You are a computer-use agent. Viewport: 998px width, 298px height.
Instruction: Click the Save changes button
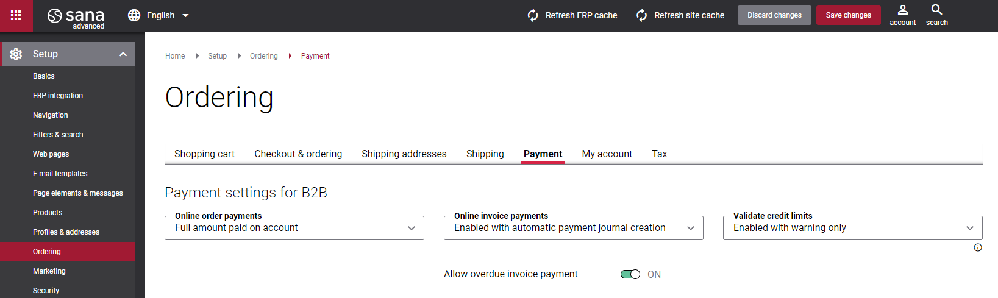pos(849,15)
